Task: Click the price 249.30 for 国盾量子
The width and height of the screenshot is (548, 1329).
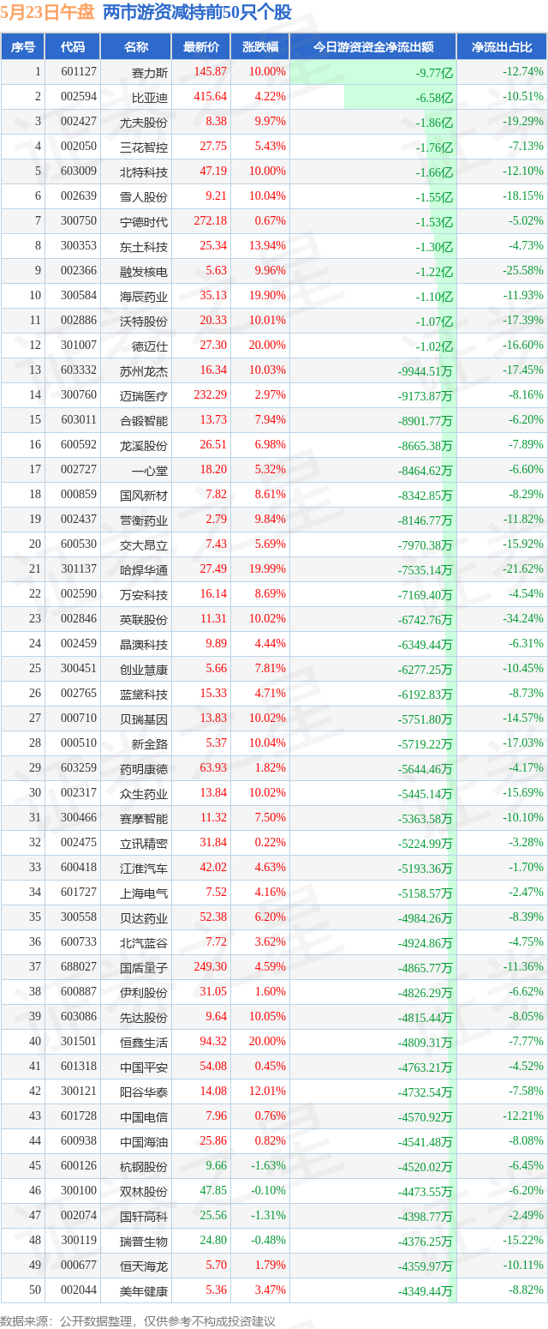Action: click(210, 967)
